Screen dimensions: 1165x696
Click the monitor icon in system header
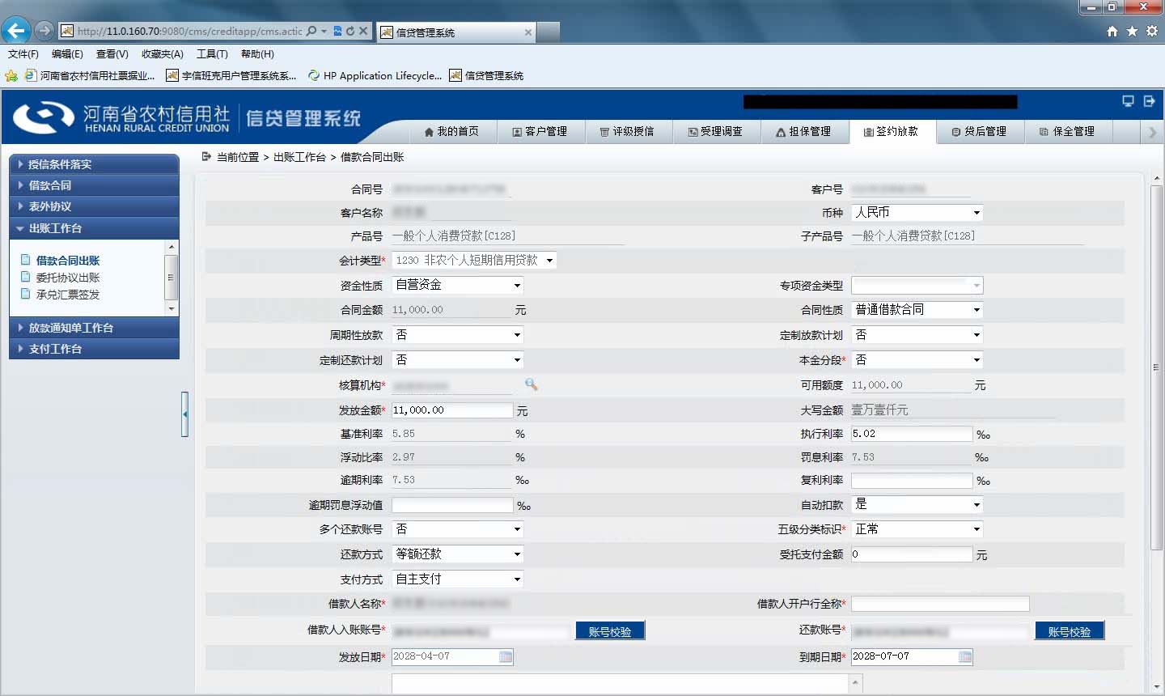point(1128,101)
